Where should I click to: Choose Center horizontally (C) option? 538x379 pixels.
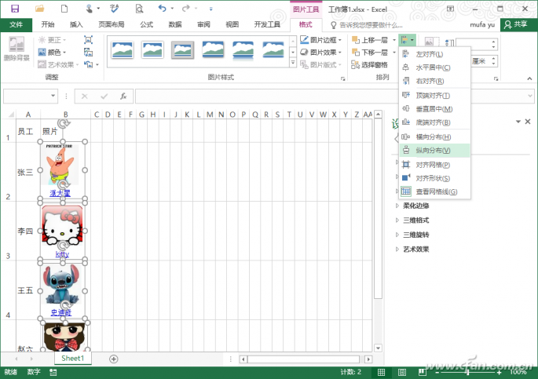[x=434, y=67]
